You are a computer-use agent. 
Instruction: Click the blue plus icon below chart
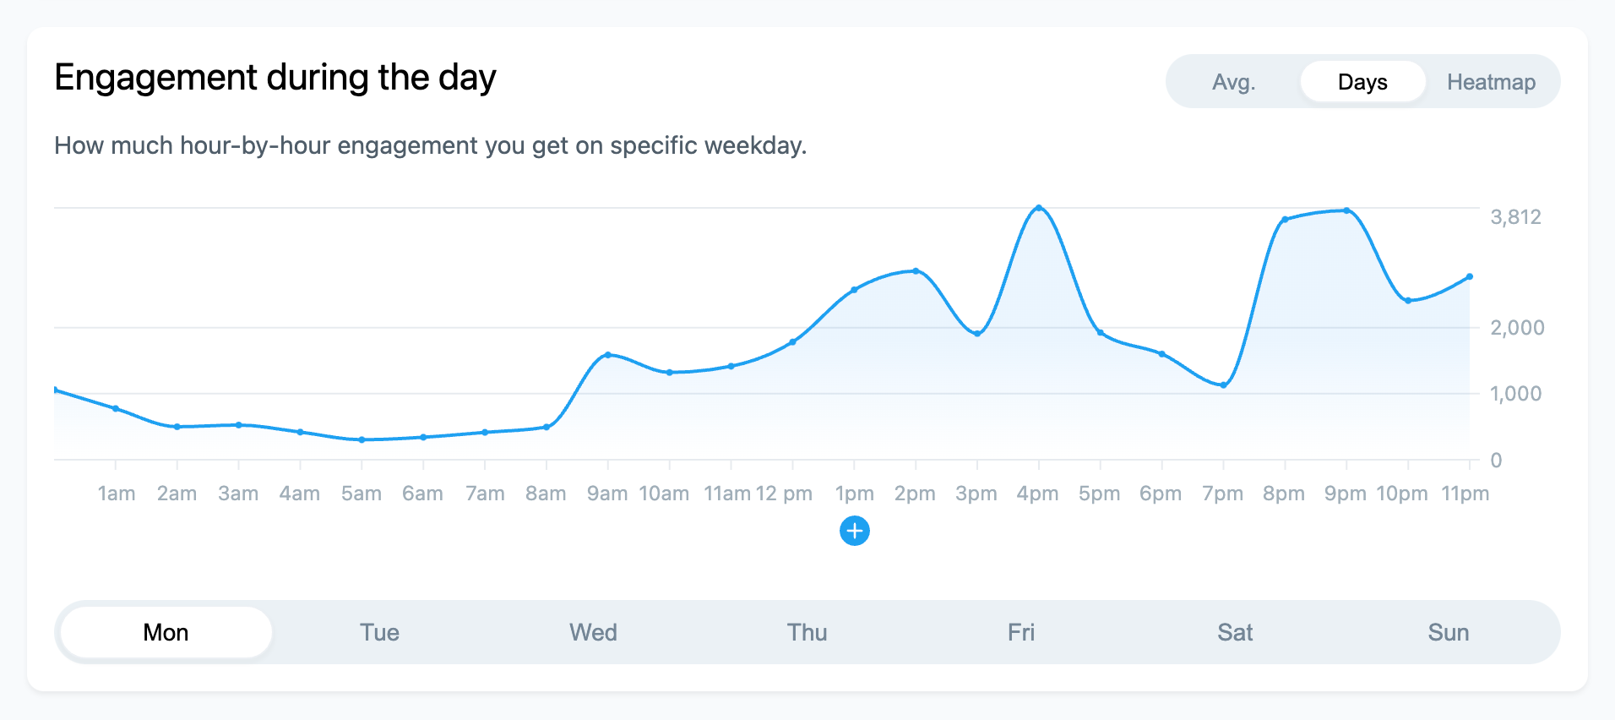click(854, 531)
